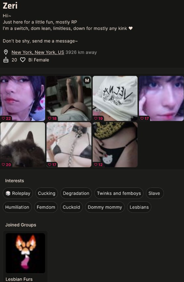This screenshot has width=184, height=282.
Task: Open the cat photo thumbnail
Action: [x=23, y=145]
